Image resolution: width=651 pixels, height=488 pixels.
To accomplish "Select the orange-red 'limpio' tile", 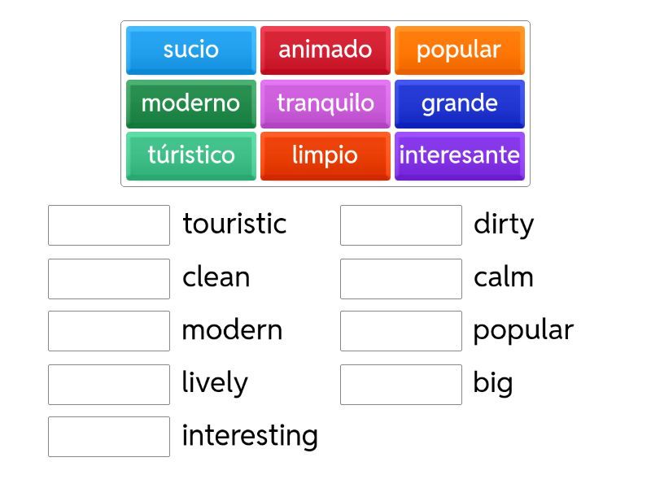I will (x=325, y=155).
